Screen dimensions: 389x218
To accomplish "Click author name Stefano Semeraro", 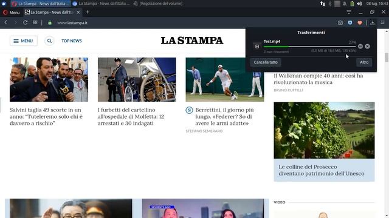I will (204, 131).
